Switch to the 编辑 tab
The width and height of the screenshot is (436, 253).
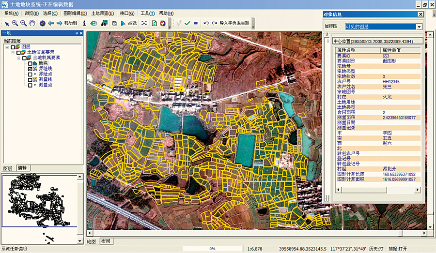click(x=22, y=168)
